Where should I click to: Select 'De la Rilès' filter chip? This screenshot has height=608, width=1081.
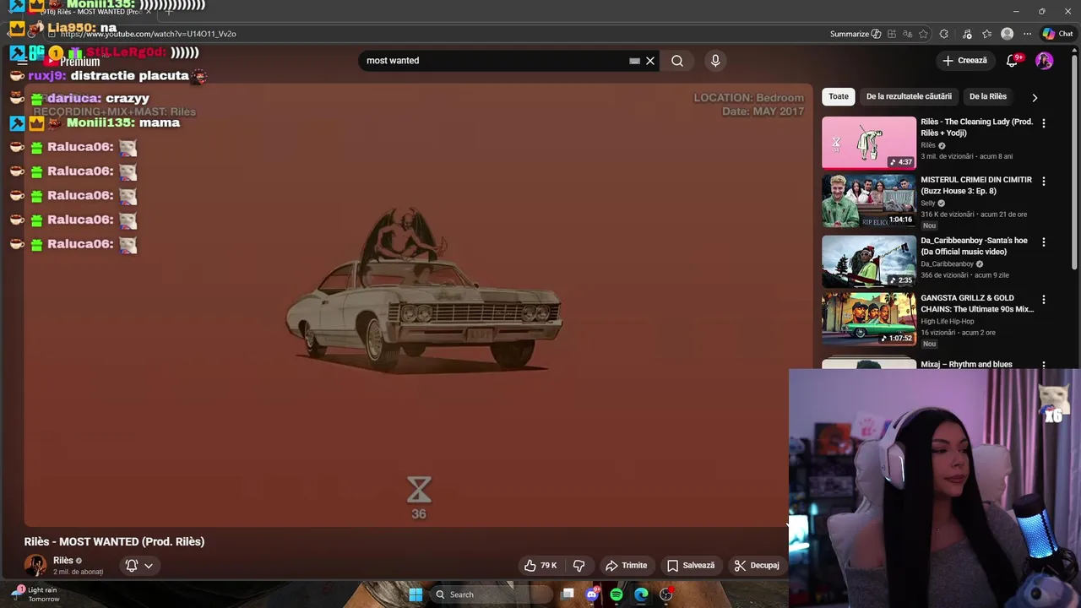[988, 96]
